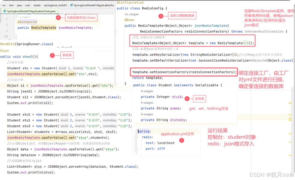This screenshot has width=295, height=180.
Task: Click 'localhost' value in application.yml
Action: 166,143
